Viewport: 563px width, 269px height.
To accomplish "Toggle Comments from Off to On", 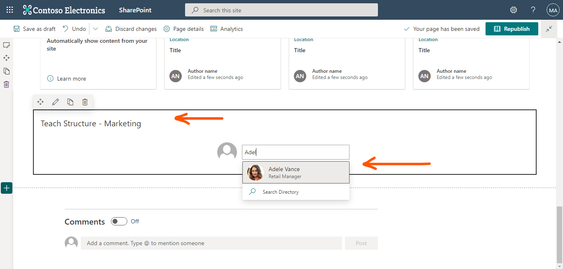I will pos(119,221).
